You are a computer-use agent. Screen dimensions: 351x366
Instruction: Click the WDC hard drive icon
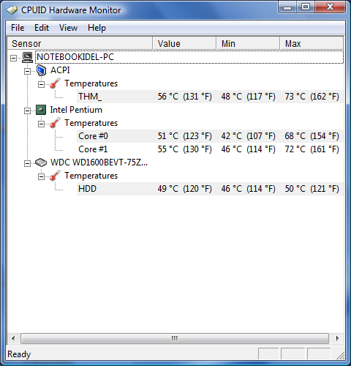coord(41,163)
